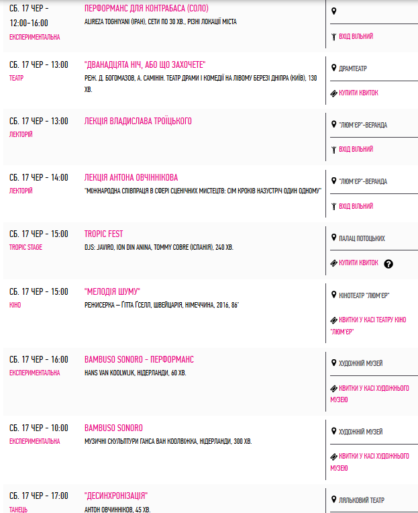Click the location pin beside Кінотеатр "Люм'єр"
This screenshot has width=418, height=513.
point(333,295)
